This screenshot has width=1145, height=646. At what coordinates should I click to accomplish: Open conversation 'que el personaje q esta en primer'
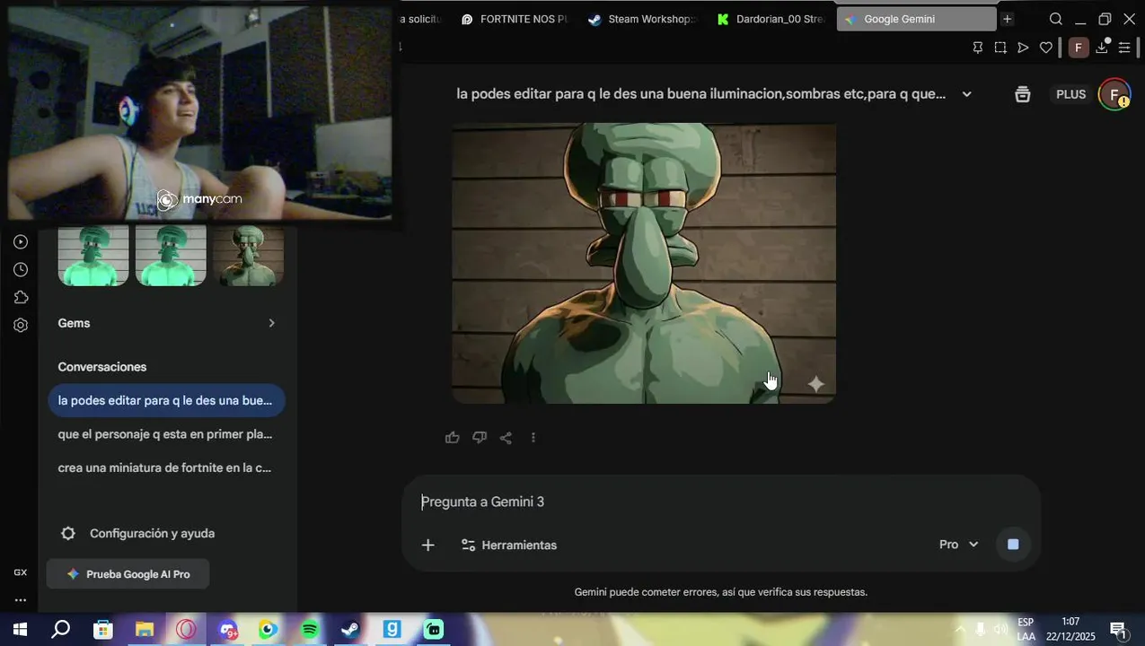tap(166, 434)
